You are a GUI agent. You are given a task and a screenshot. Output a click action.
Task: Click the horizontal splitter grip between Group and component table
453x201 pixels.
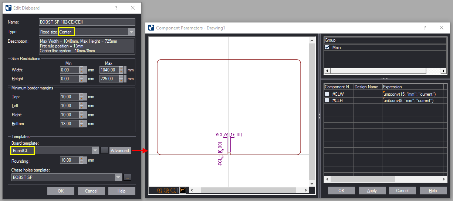pyautogui.click(x=385, y=79)
